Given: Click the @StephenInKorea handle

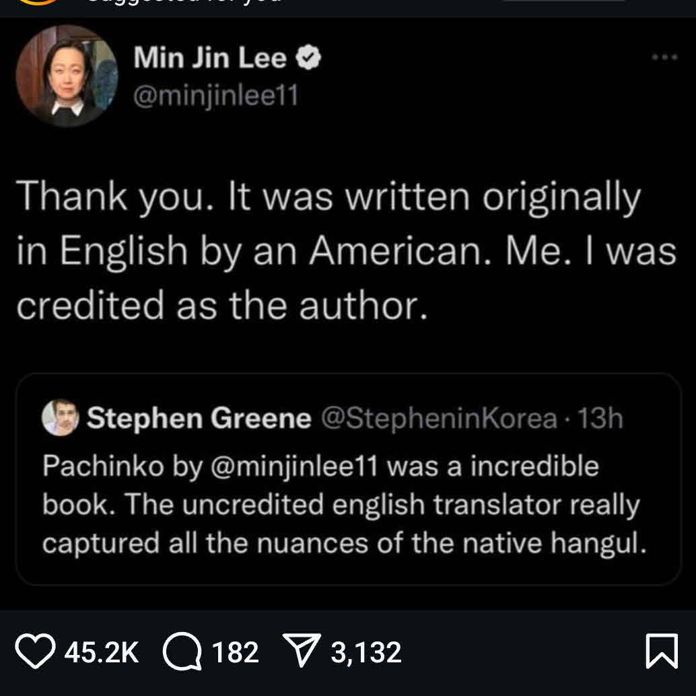Looking at the screenshot, I should point(440,419).
